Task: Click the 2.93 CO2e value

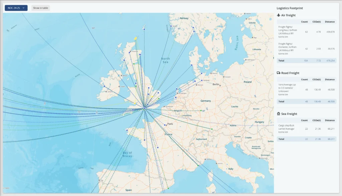Action: [318, 49]
